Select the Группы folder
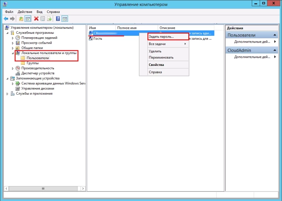Screen dimensions: 282x201 click(x=32, y=63)
